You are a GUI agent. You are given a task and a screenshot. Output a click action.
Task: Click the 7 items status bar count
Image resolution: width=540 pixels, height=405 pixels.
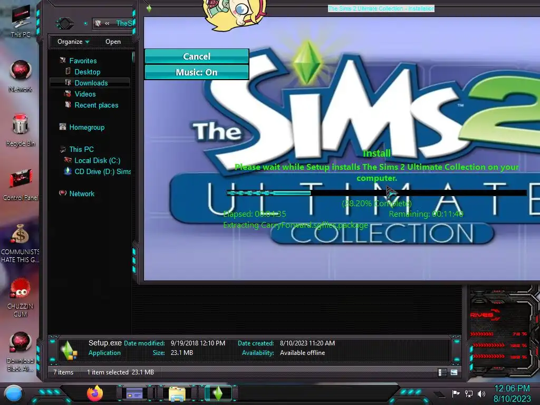[63, 372]
